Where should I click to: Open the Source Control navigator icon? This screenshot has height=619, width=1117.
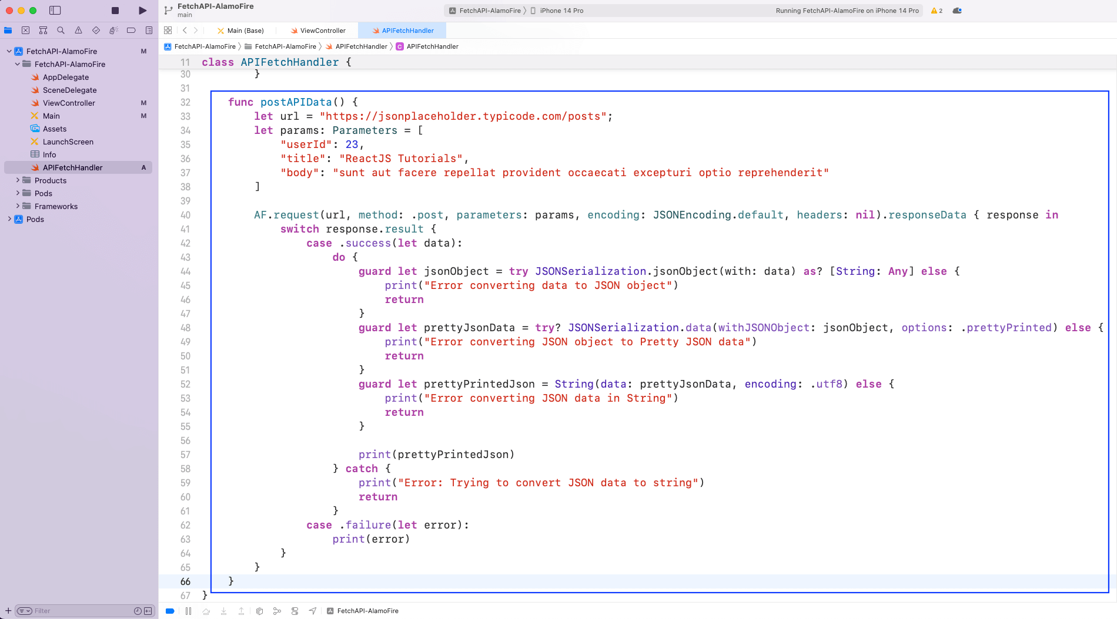[25, 31]
